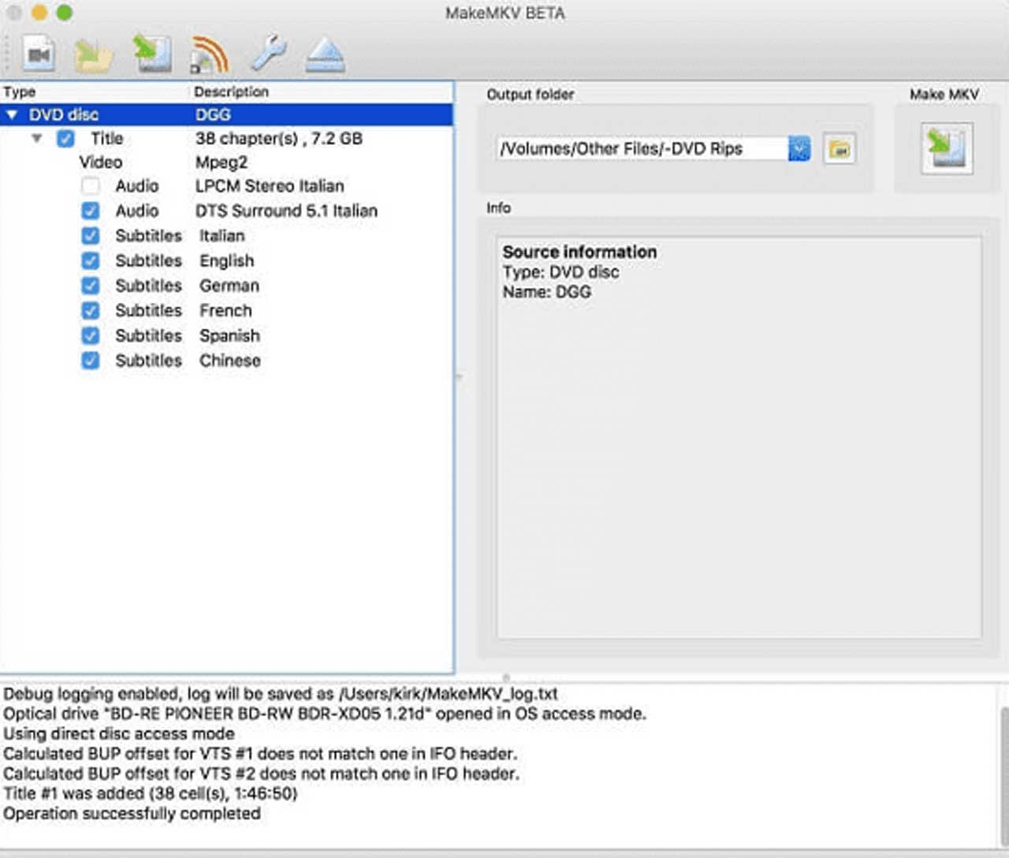Uncheck the Chinese subtitles checkbox
Viewport: 1009px width, 858px height.
click(91, 360)
